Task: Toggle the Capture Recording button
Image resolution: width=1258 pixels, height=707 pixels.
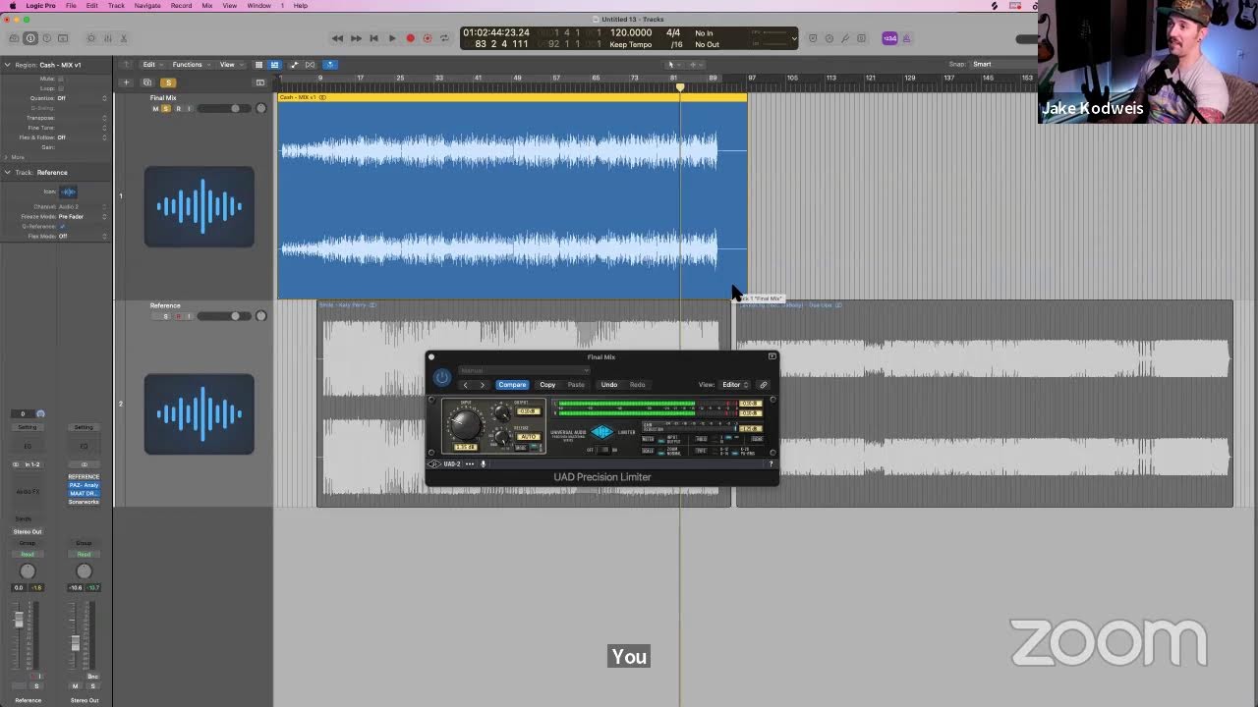Action: (428, 38)
